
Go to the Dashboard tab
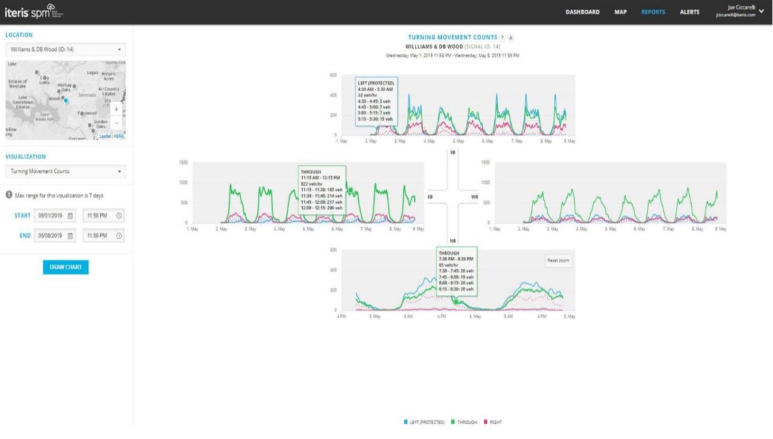tap(583, 12)
